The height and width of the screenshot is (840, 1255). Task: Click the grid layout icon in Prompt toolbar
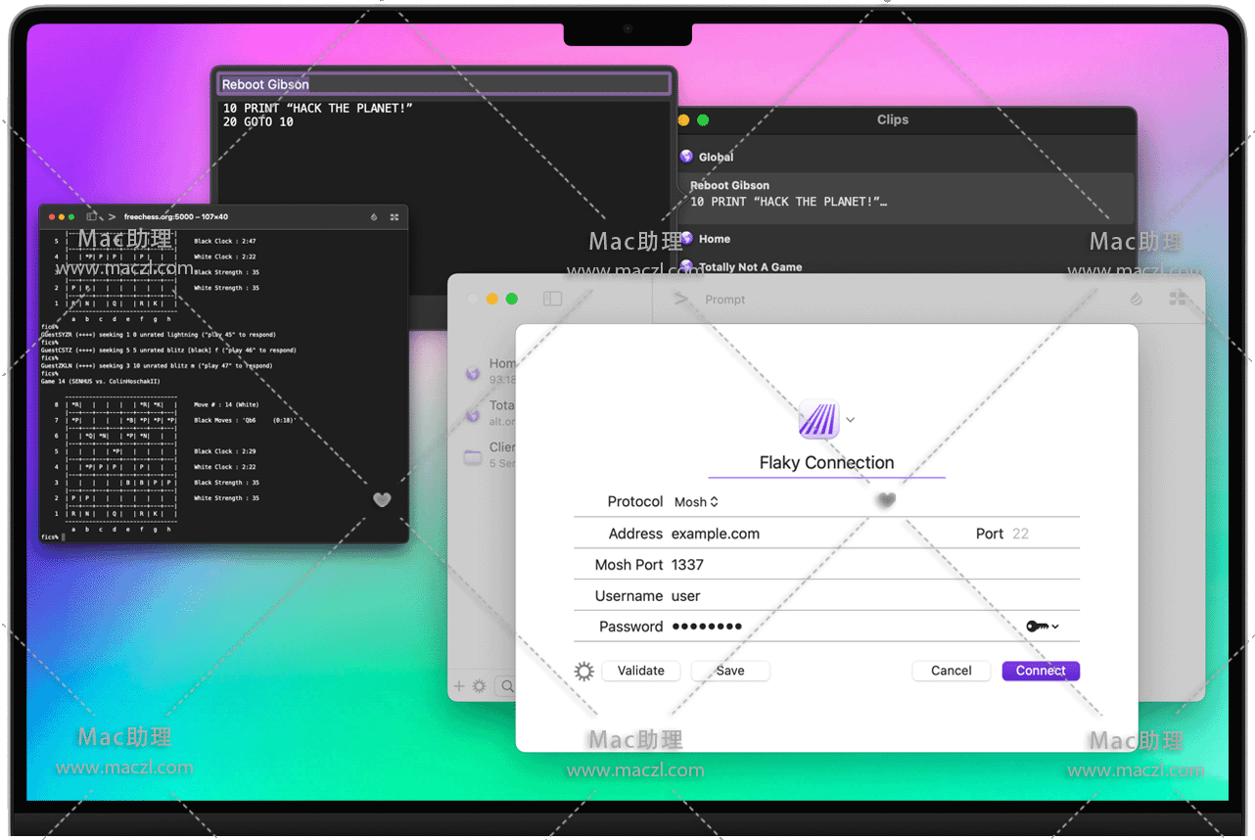pyautogui.click(x=1178, y=299)
